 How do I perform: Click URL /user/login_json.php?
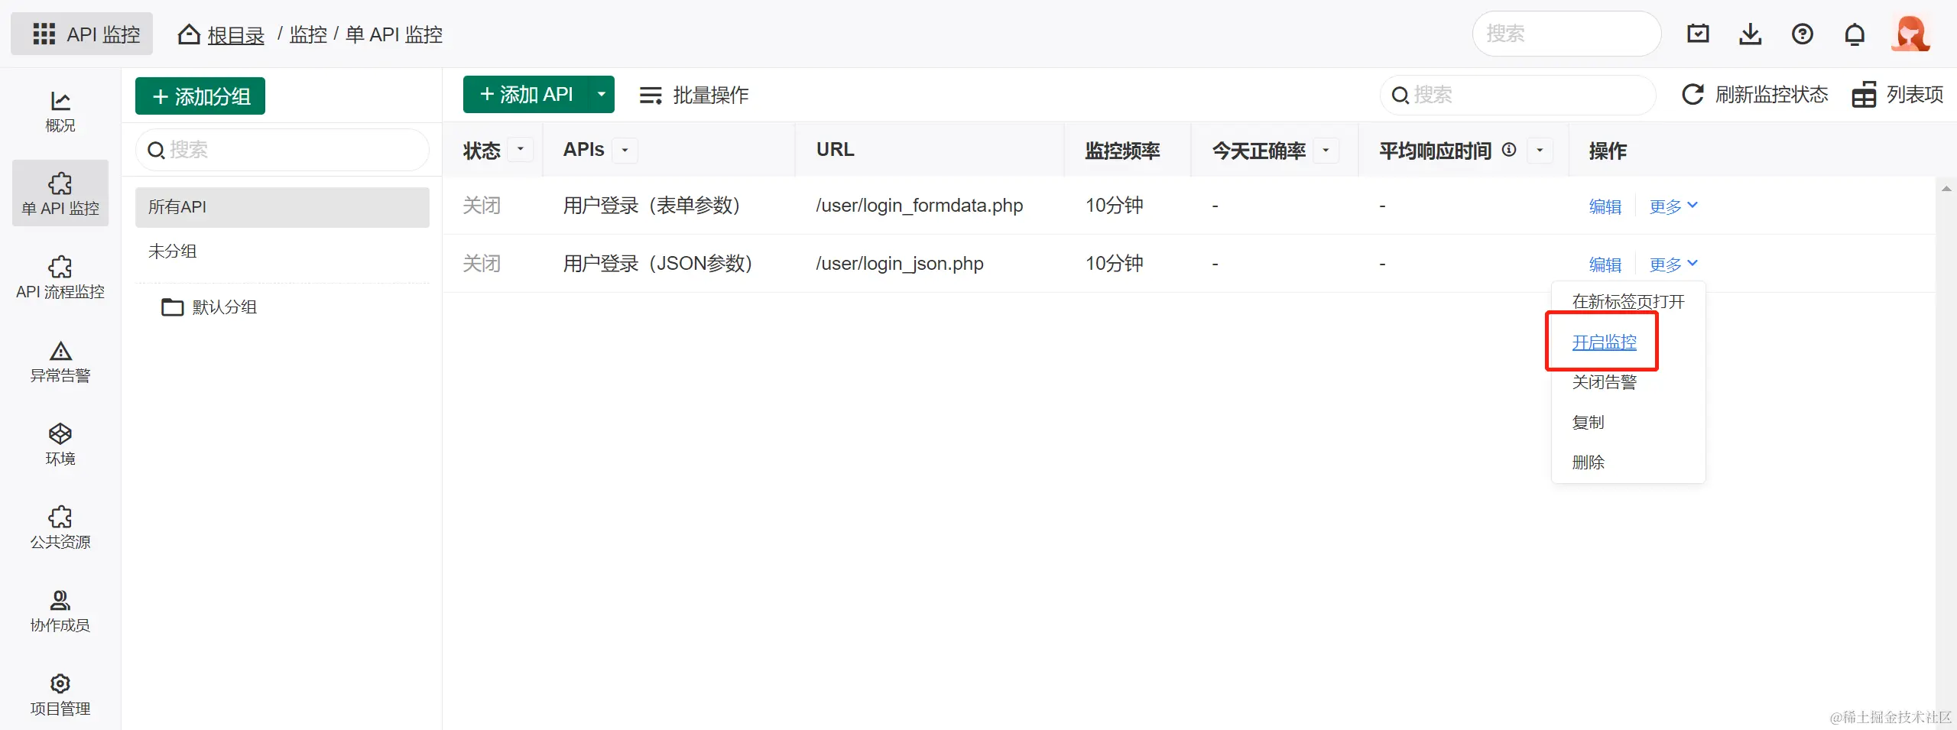[899, 264]
